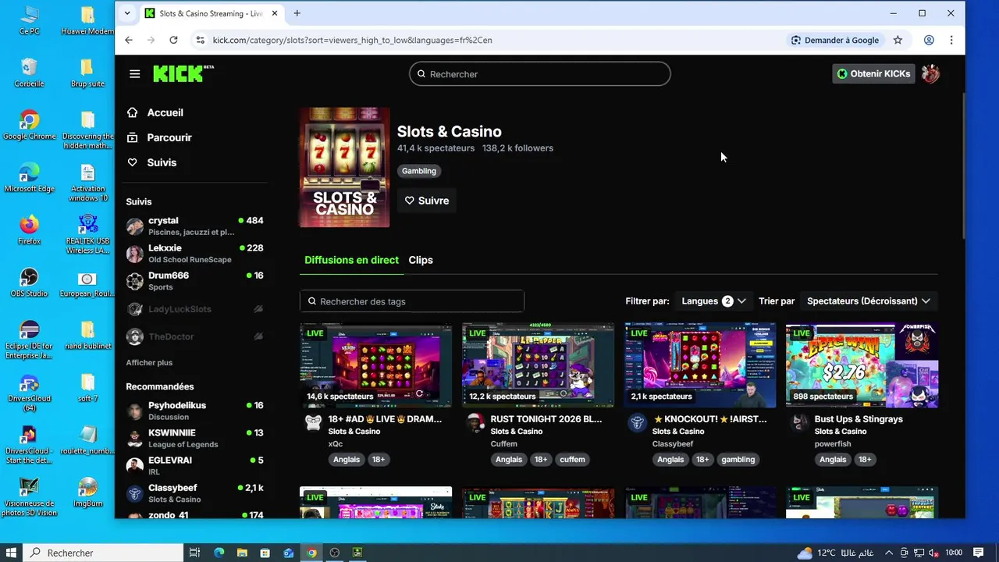Select the Diffusions en direct tab

[351, 260]
